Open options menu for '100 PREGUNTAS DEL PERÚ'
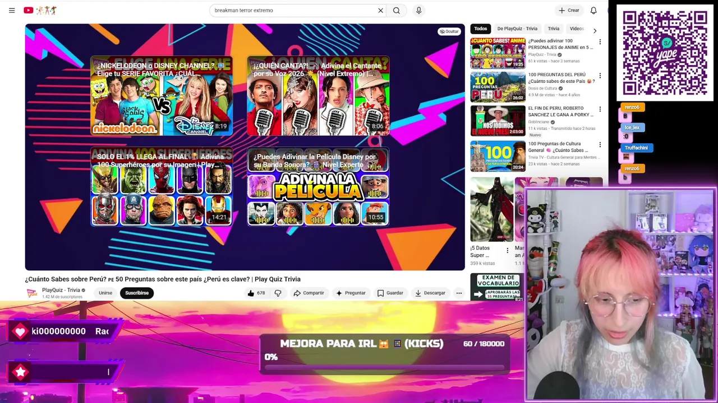The height and width of the screenshot is (403, 718). click(600, 76)
